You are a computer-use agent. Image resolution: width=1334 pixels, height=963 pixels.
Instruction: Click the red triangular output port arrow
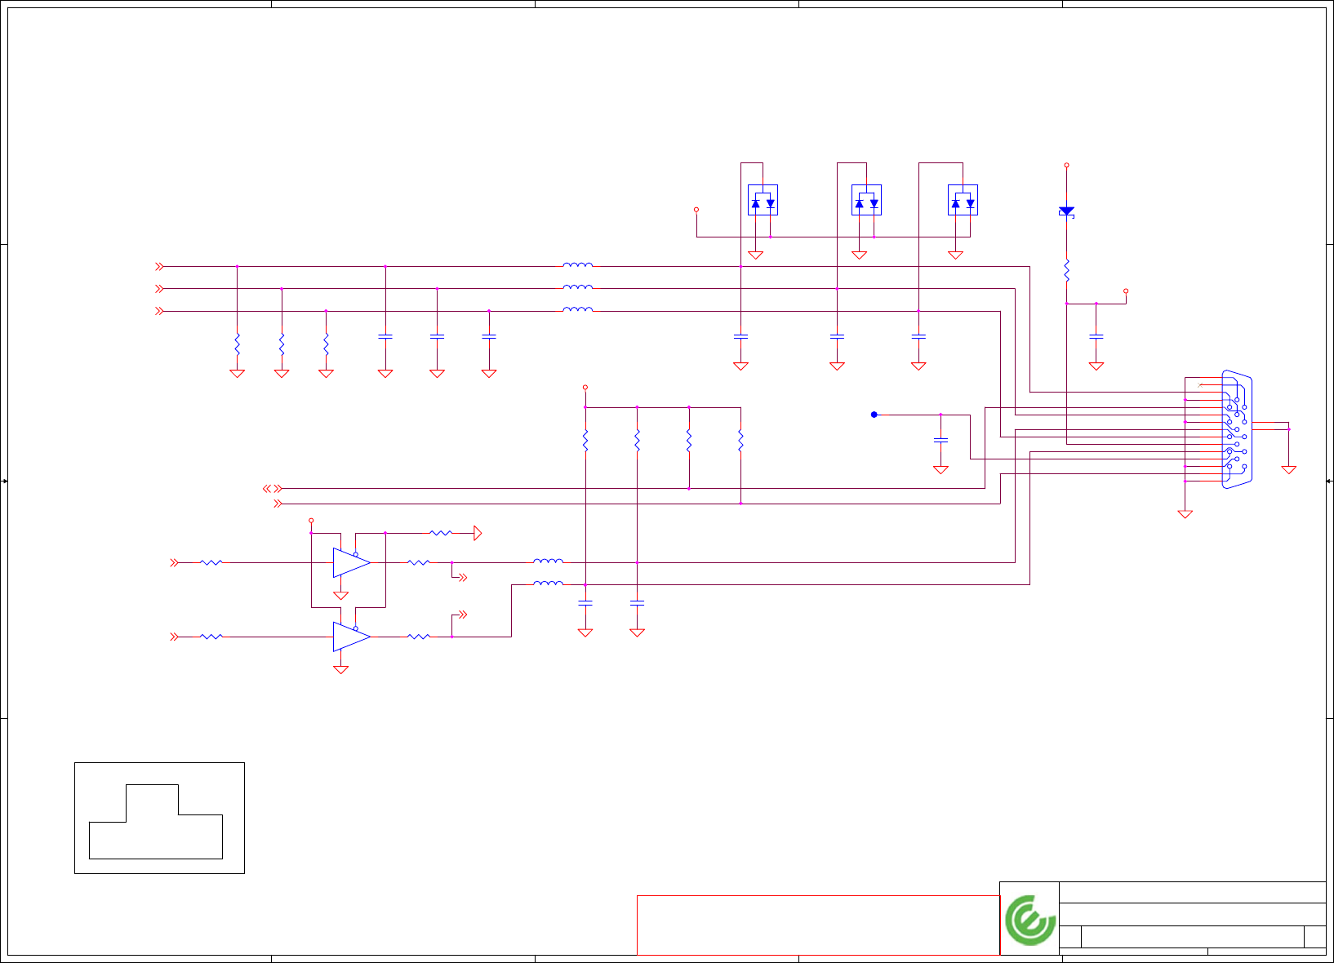click(478, 534)
